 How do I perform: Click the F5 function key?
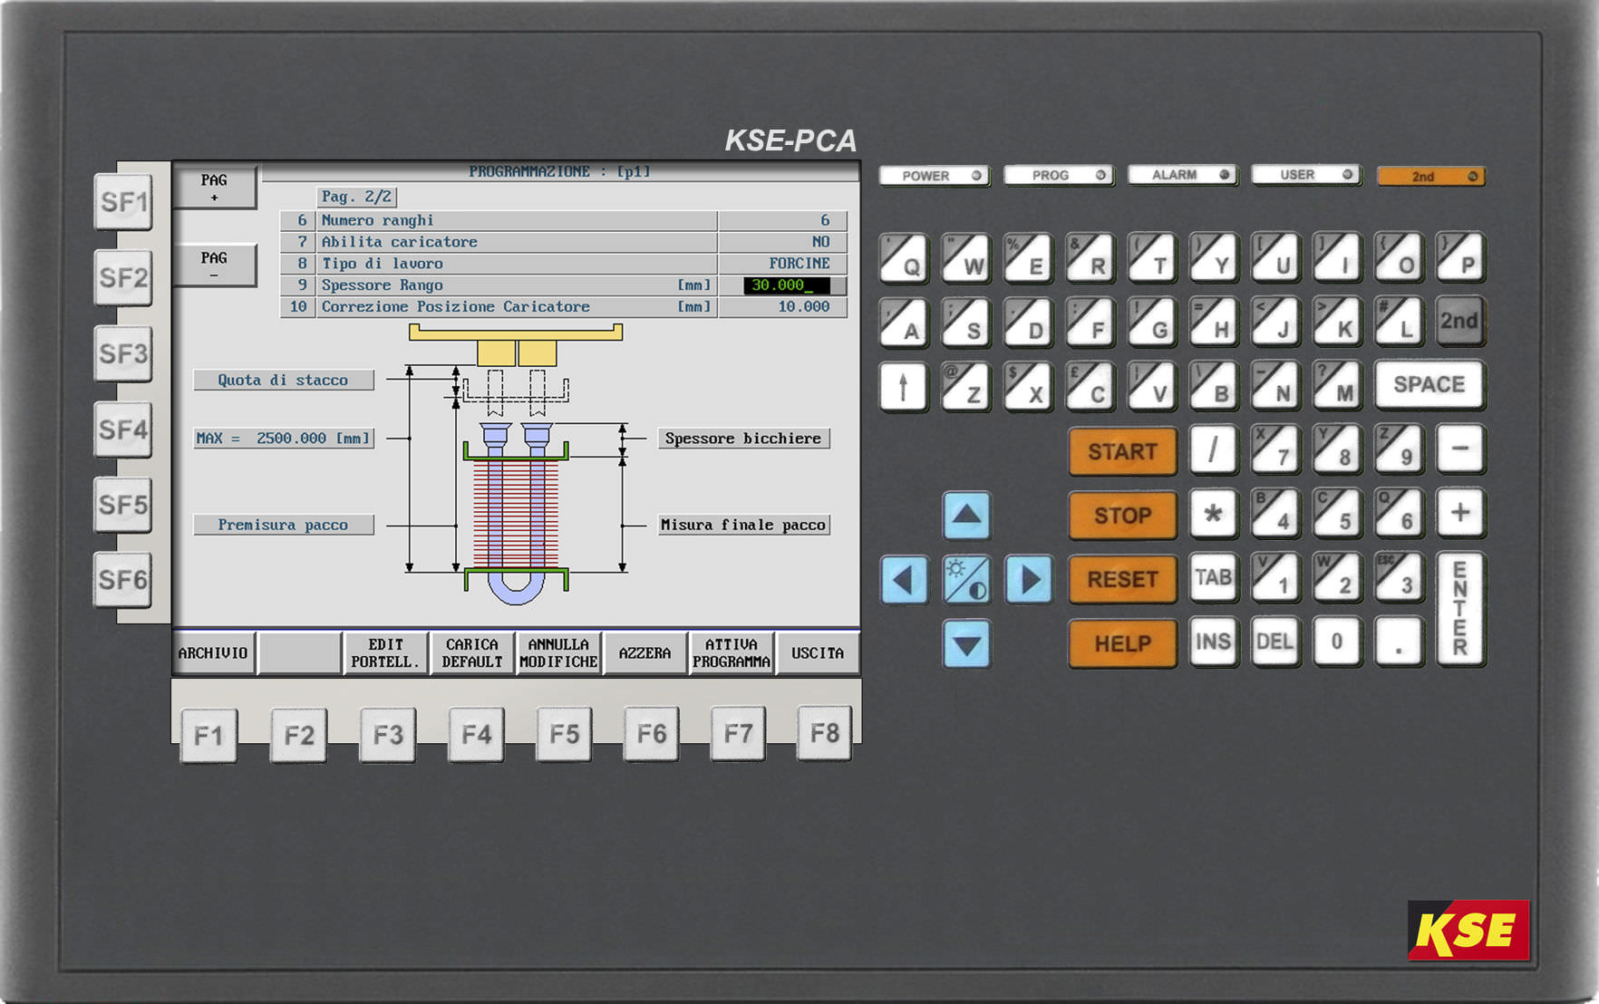coord(564,734)
